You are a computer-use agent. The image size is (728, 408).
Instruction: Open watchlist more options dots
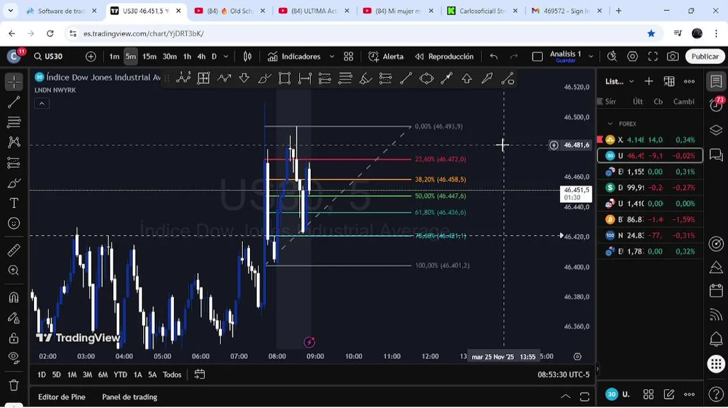pos(689,81)
